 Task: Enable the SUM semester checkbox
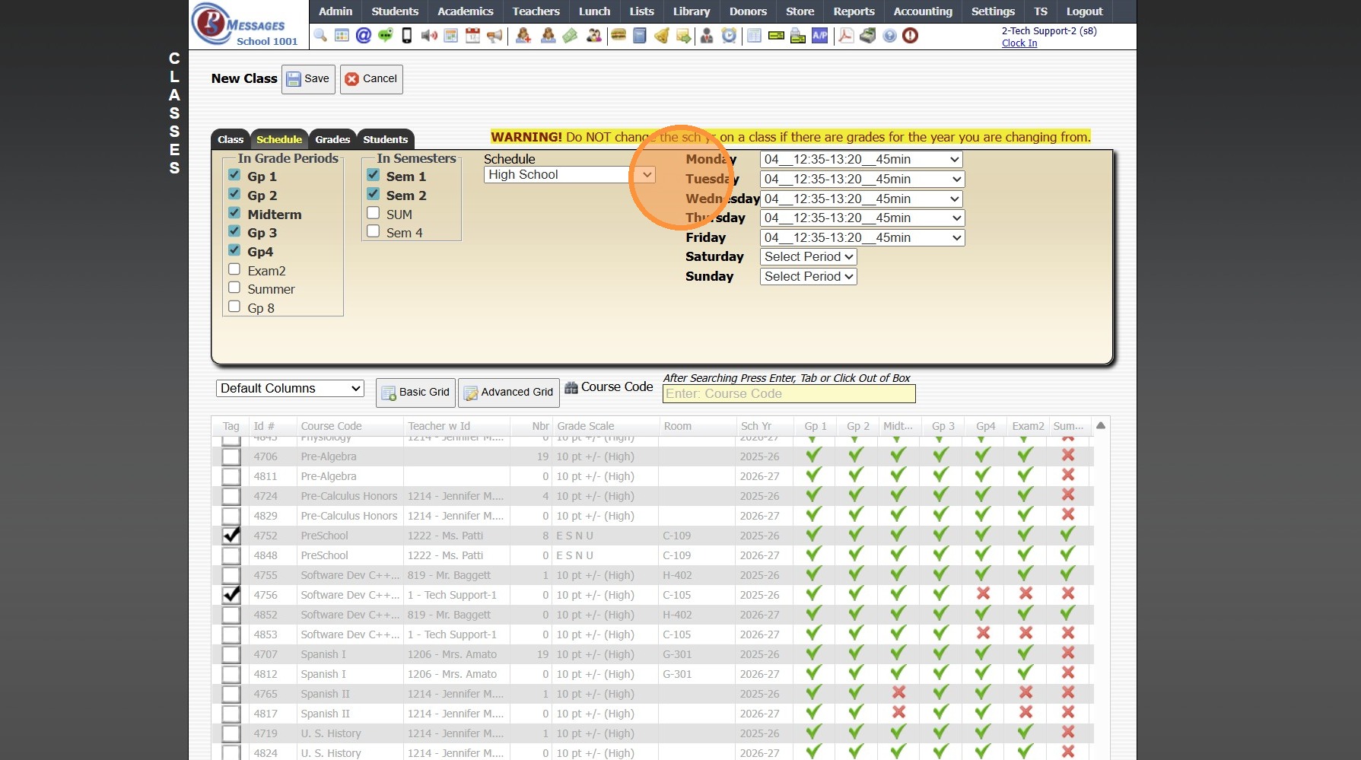tap(374, 213)
